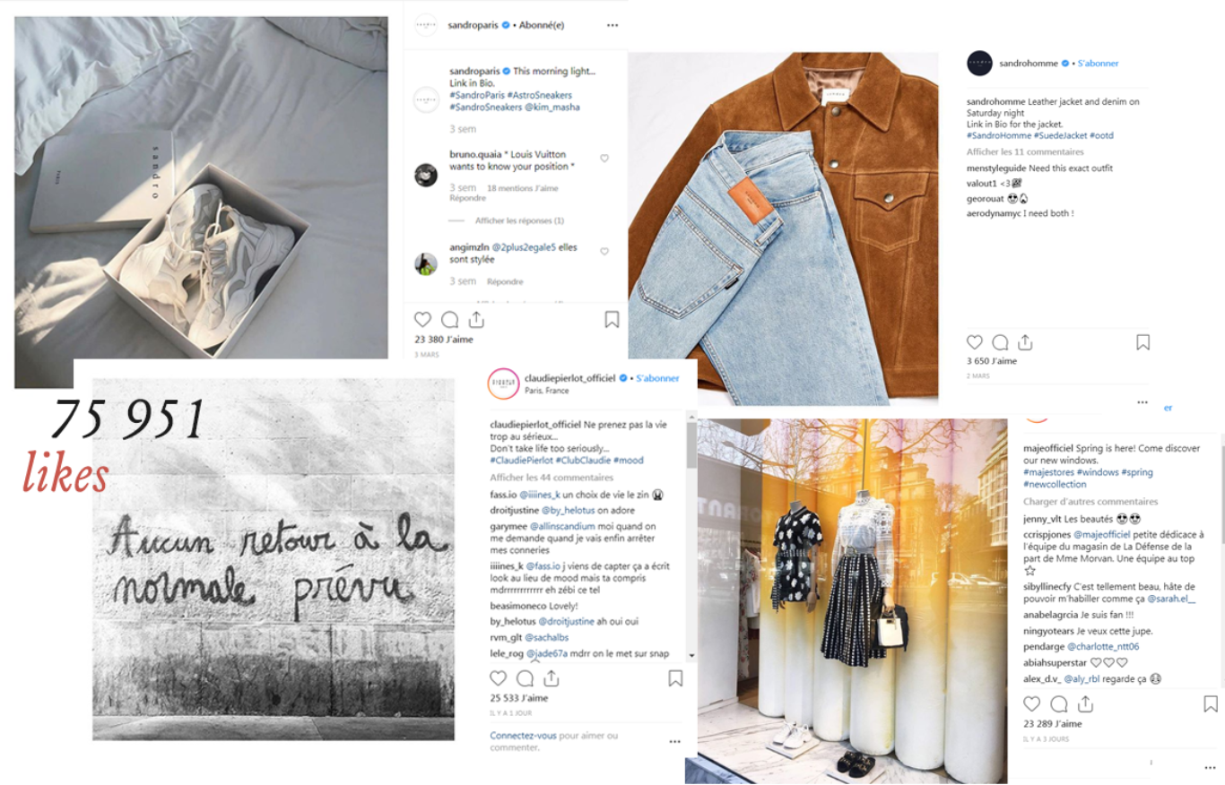Click S'abonner next to sandrohomme
The image size is (1225, 785).
1098,64
